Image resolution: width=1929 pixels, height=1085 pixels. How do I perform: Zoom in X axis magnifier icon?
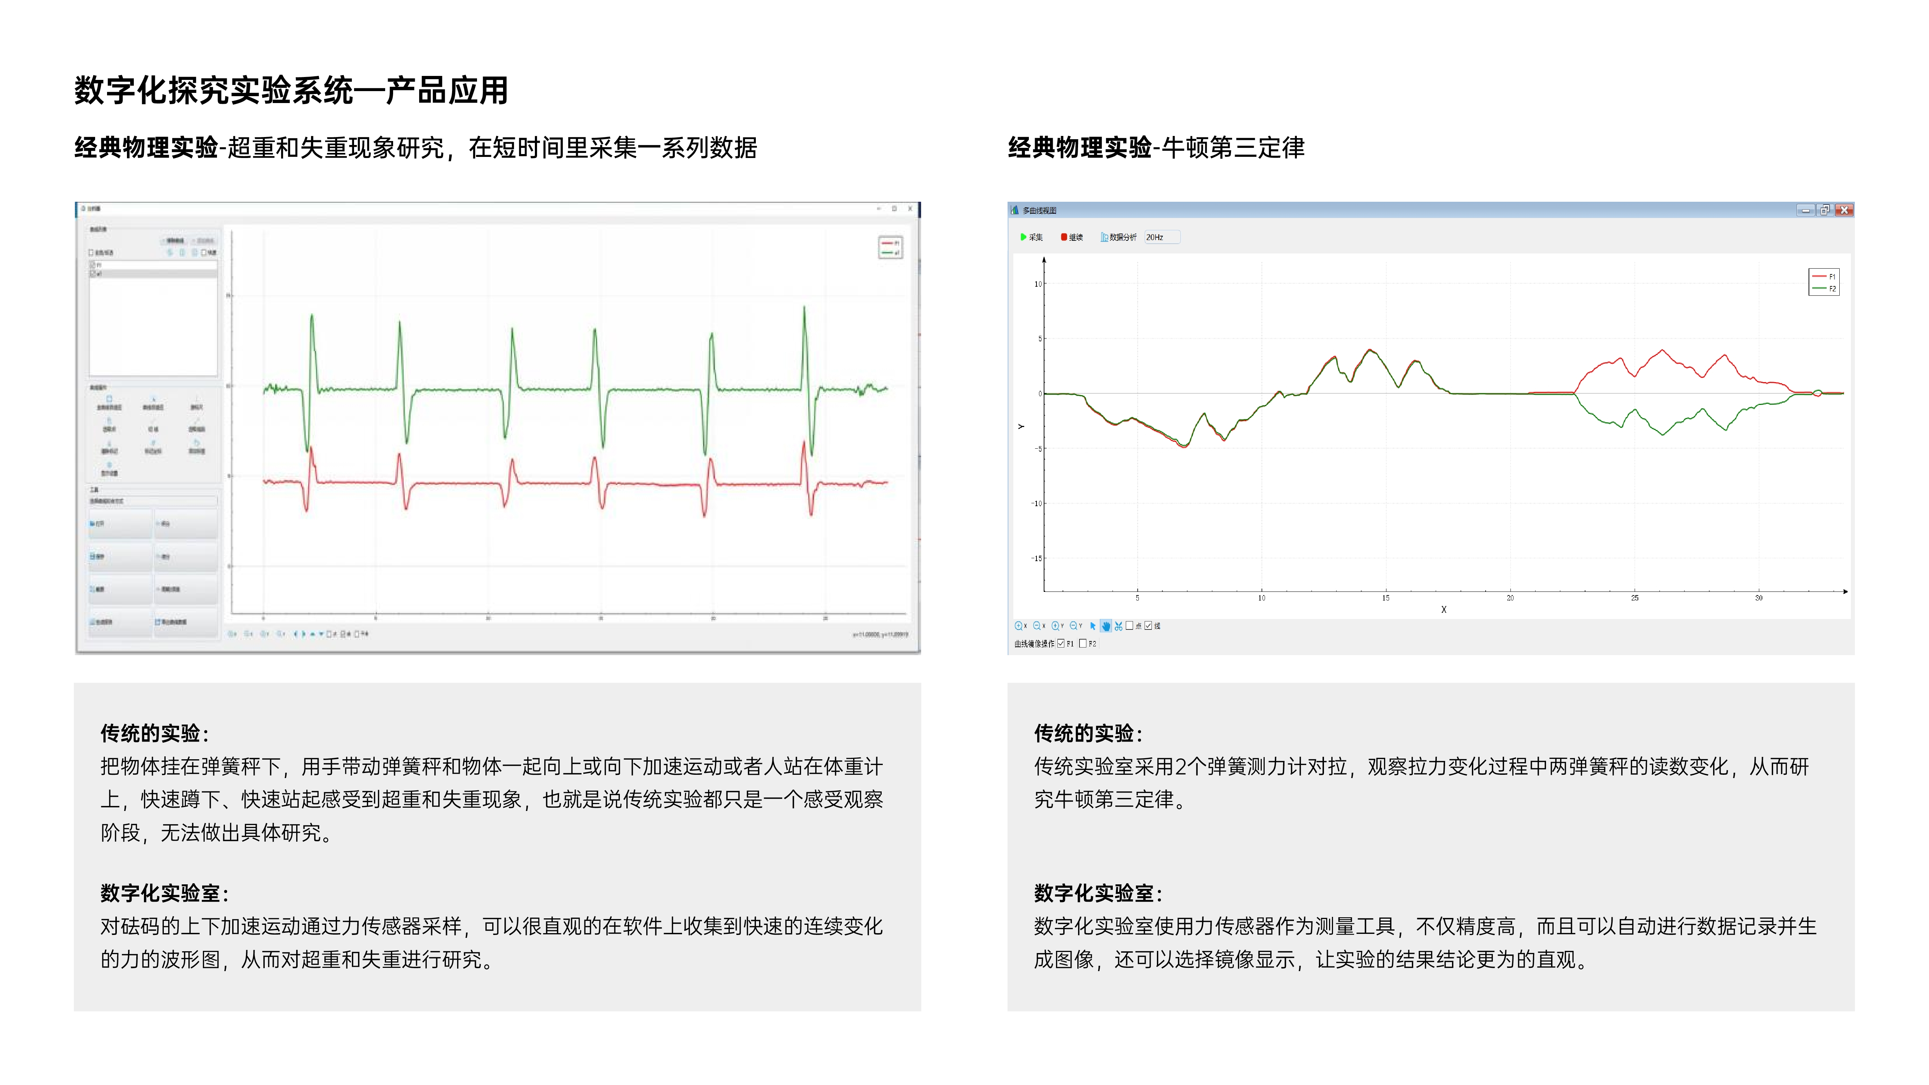click(x=1019, y=626)
